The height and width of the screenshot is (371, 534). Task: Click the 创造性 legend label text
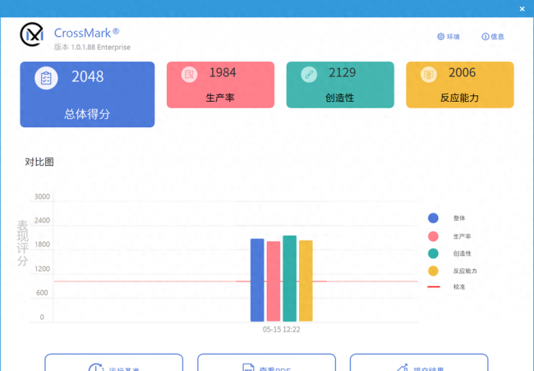tap(463, 254)
